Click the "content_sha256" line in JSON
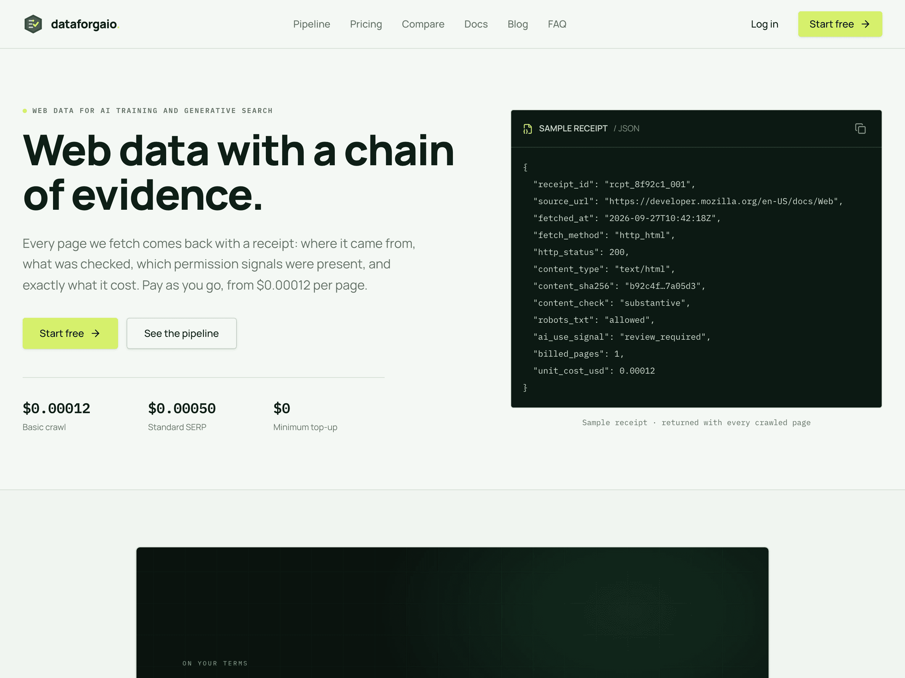 coord(619,286)
